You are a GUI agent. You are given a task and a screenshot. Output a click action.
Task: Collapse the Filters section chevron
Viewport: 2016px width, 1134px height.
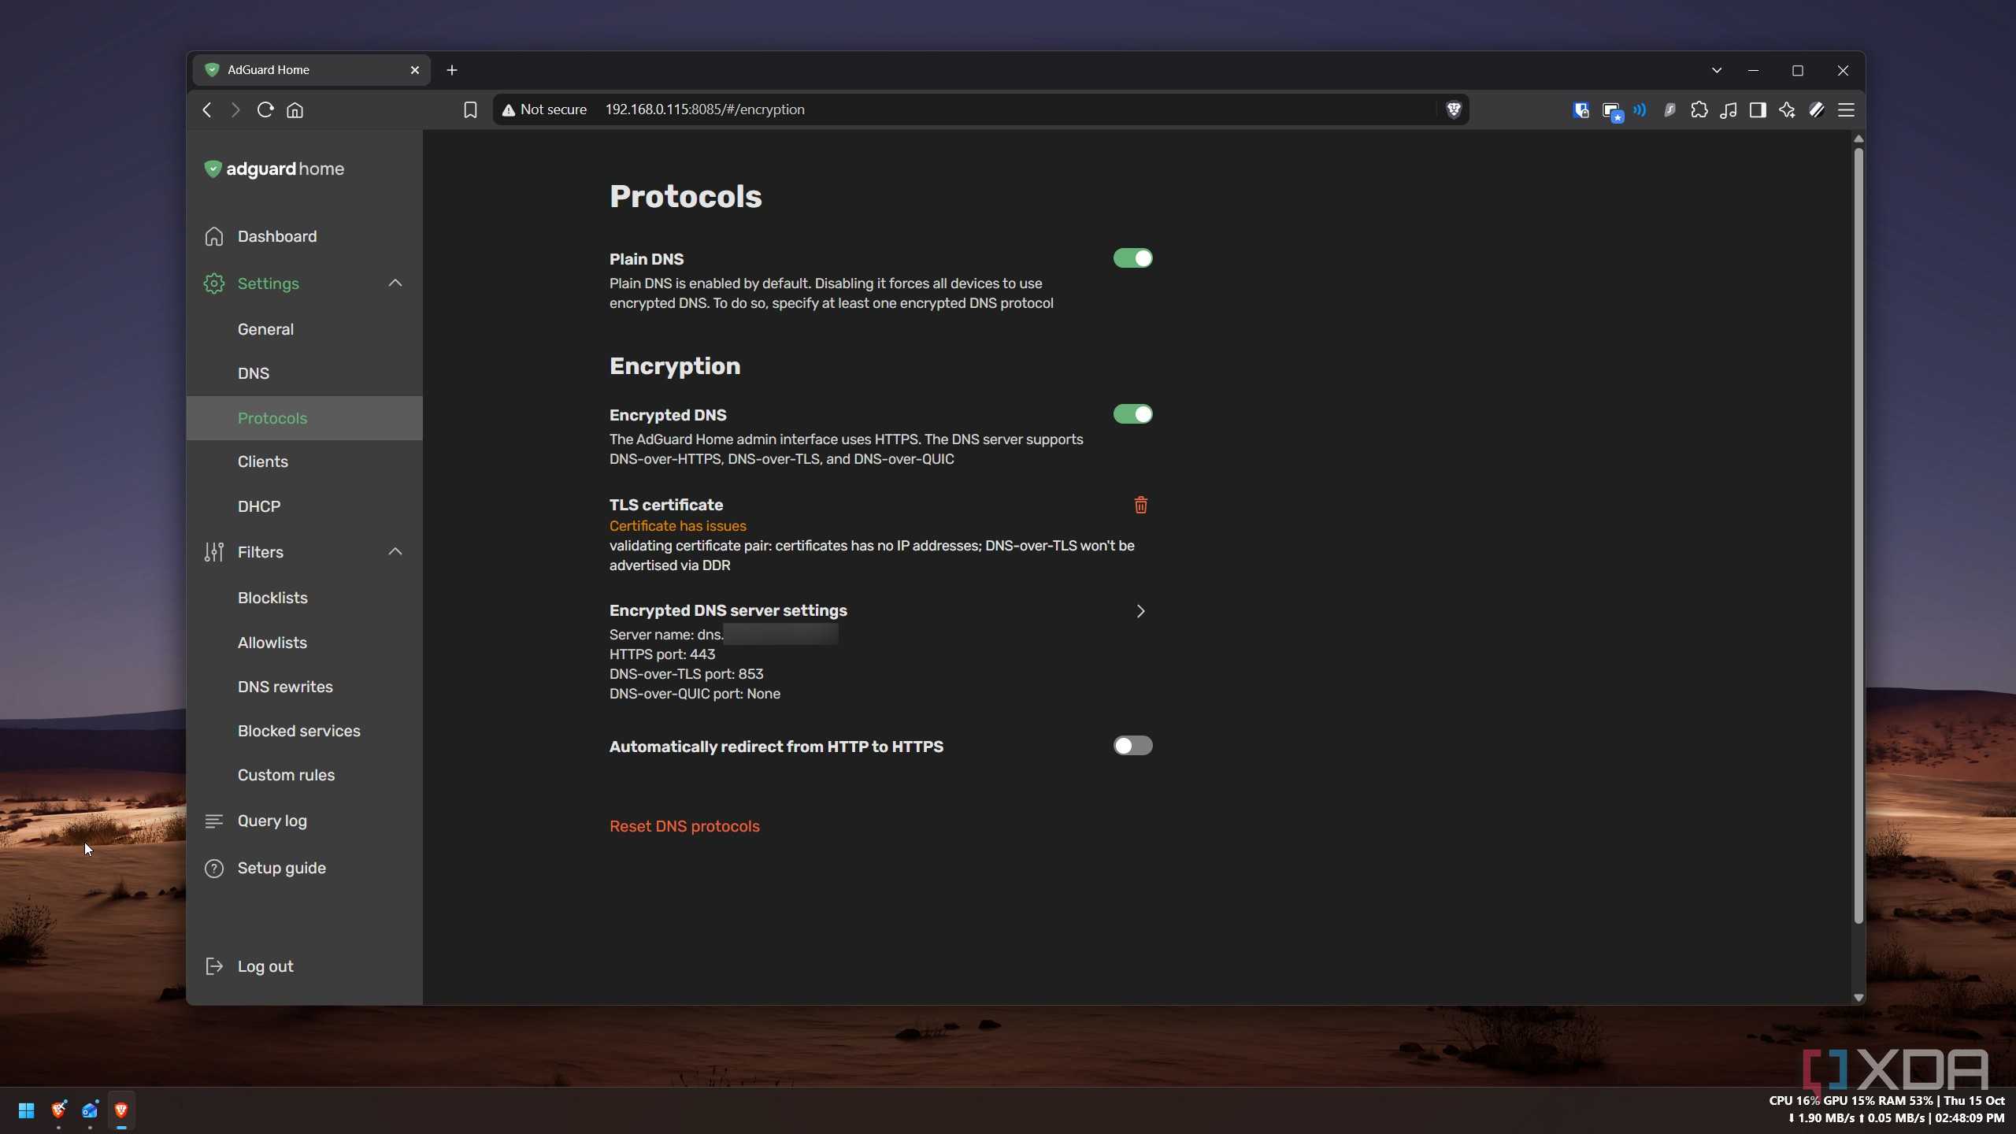point(395,551)
